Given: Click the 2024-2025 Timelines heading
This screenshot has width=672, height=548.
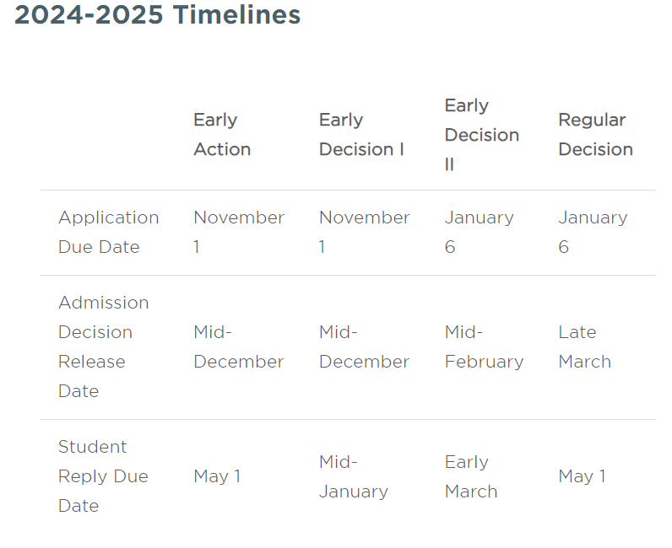Looking at the screenshot, I should (x=157, y=14).
